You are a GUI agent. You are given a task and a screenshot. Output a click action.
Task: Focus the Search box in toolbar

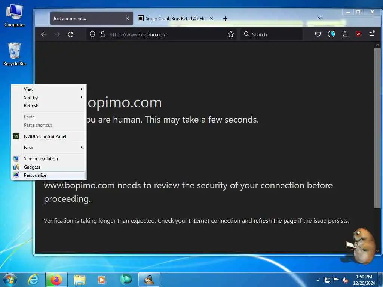tap(272, 34)
